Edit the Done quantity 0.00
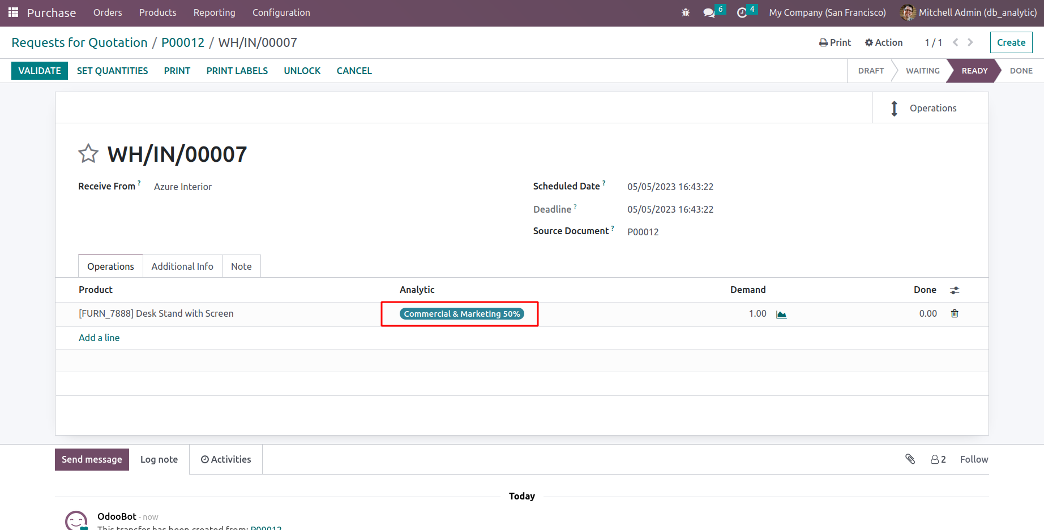This screenshot has height=530, width=1044. [928, 313]
